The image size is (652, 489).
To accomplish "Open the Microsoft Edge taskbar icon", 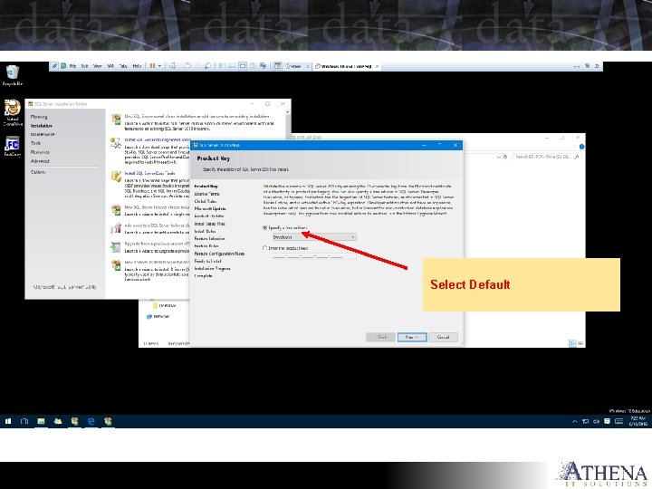I will click(x=91, y=421).
